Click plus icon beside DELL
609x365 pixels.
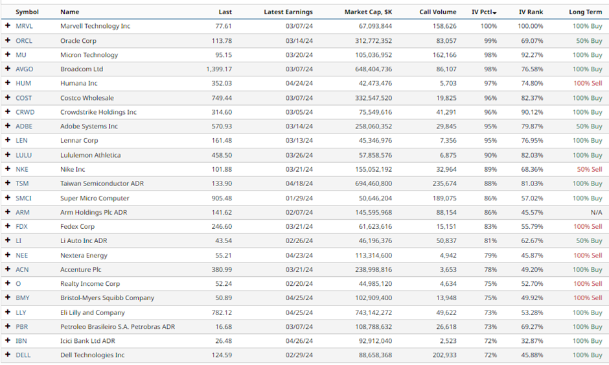(8, 355)
